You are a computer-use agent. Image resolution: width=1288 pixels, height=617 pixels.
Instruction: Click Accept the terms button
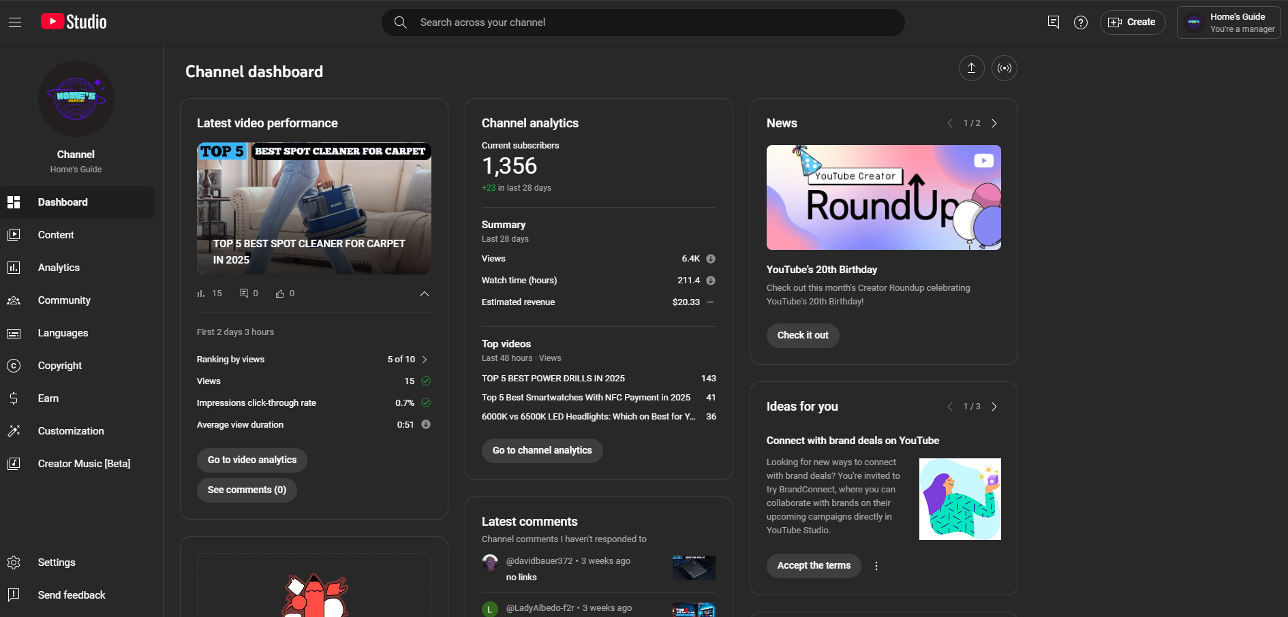point(814,566)
